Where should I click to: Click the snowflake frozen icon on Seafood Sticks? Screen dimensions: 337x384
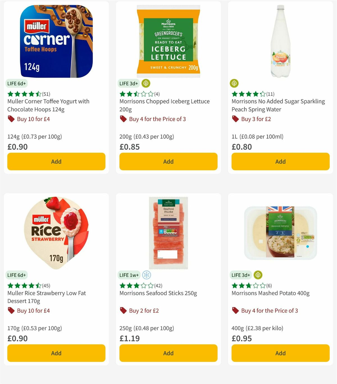[147, 275]
